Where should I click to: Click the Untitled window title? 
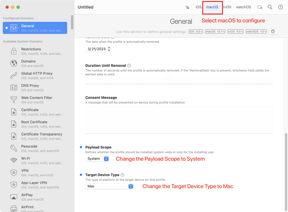[x=85, y=7]
